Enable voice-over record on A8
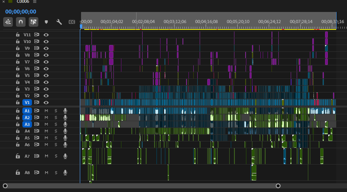Image resolution: width=347 pixels, height=192 pixels. pyautogui.click(x=65, y=172)
